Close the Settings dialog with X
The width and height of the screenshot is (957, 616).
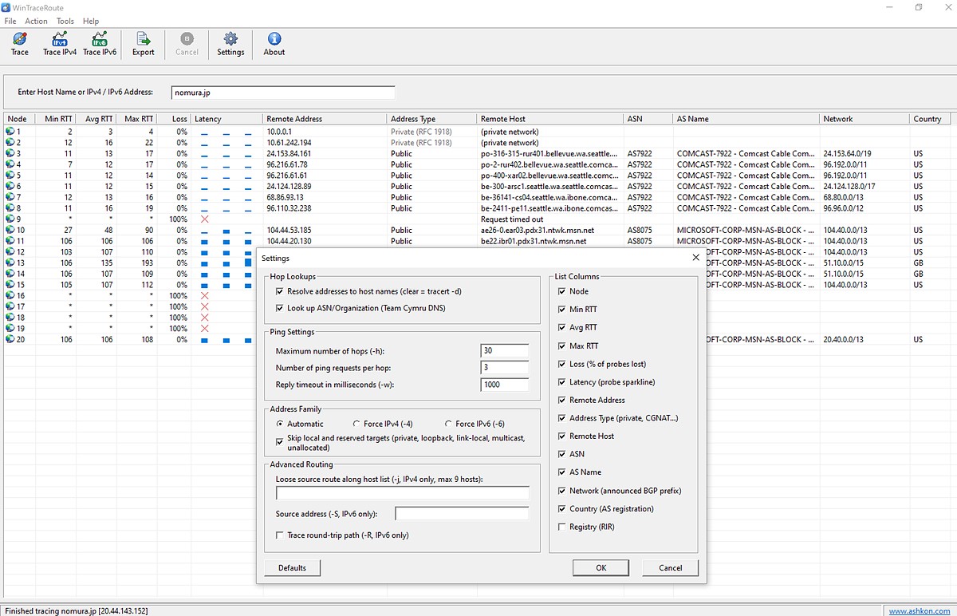tap(695, 258)
